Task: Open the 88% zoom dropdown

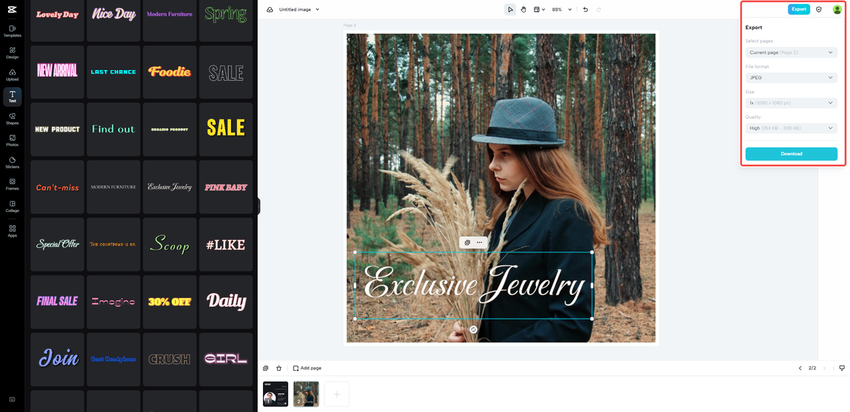Action: click(x=561, y=9)
